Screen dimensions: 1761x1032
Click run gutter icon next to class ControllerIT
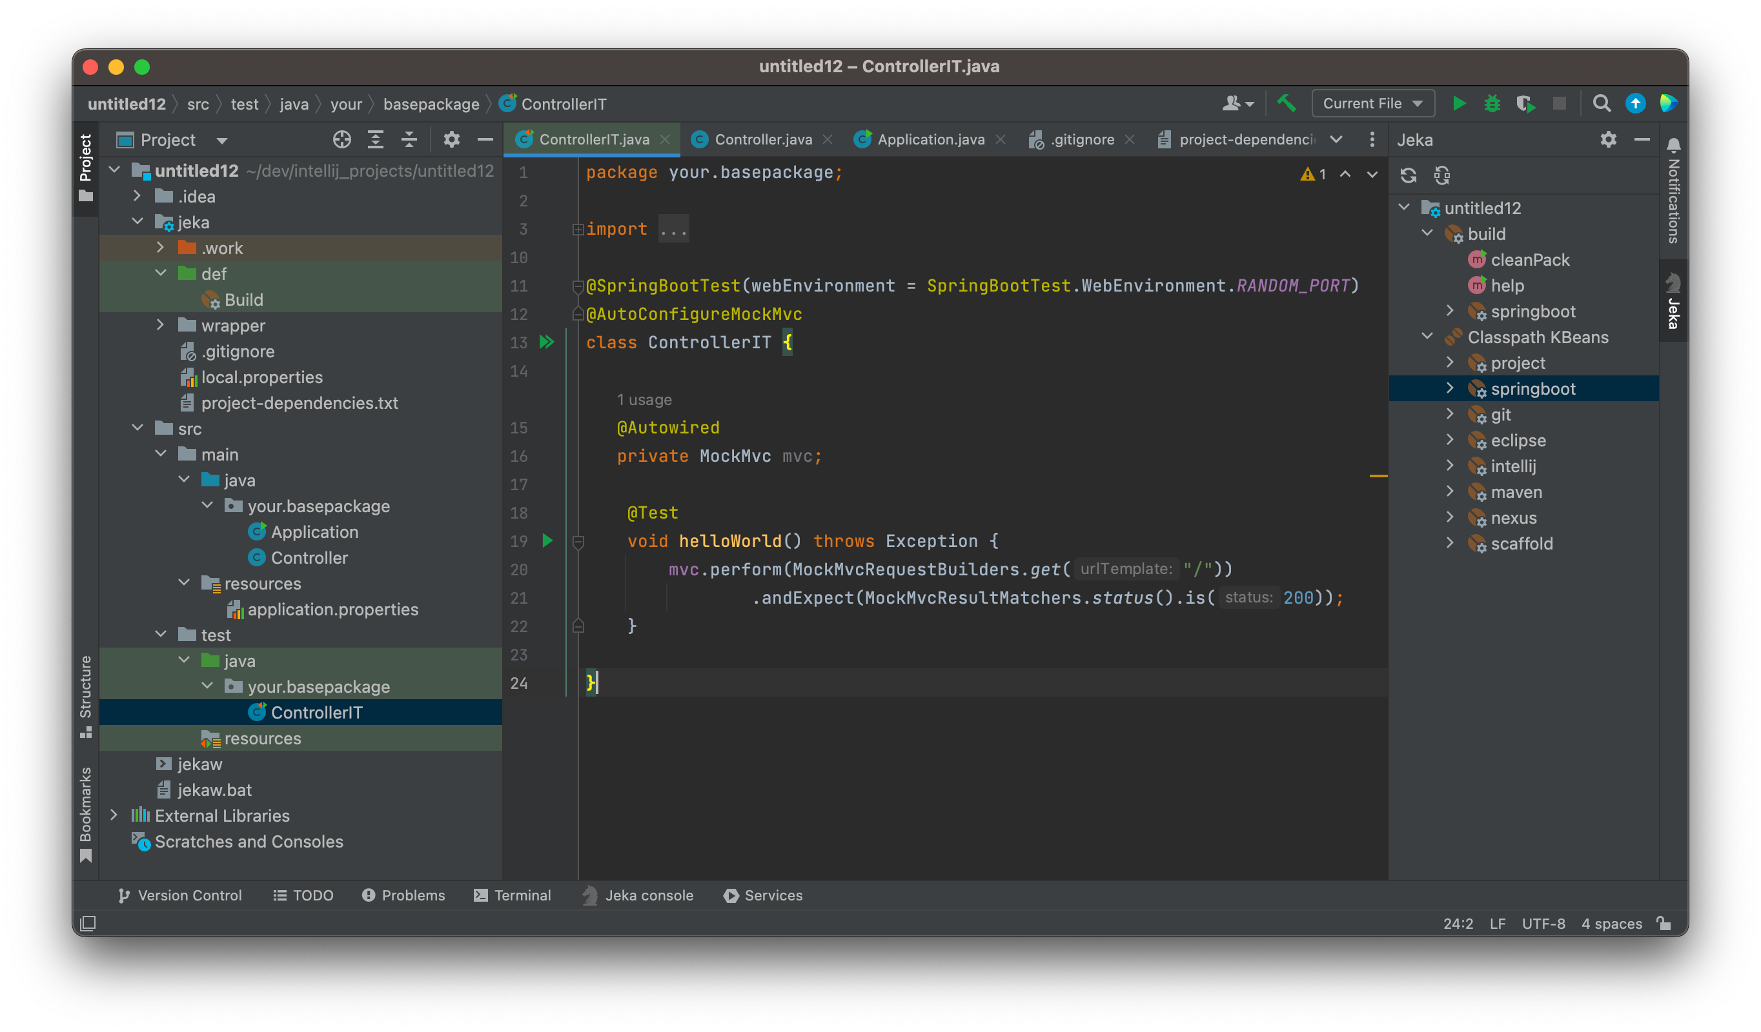tap(547, 342)
